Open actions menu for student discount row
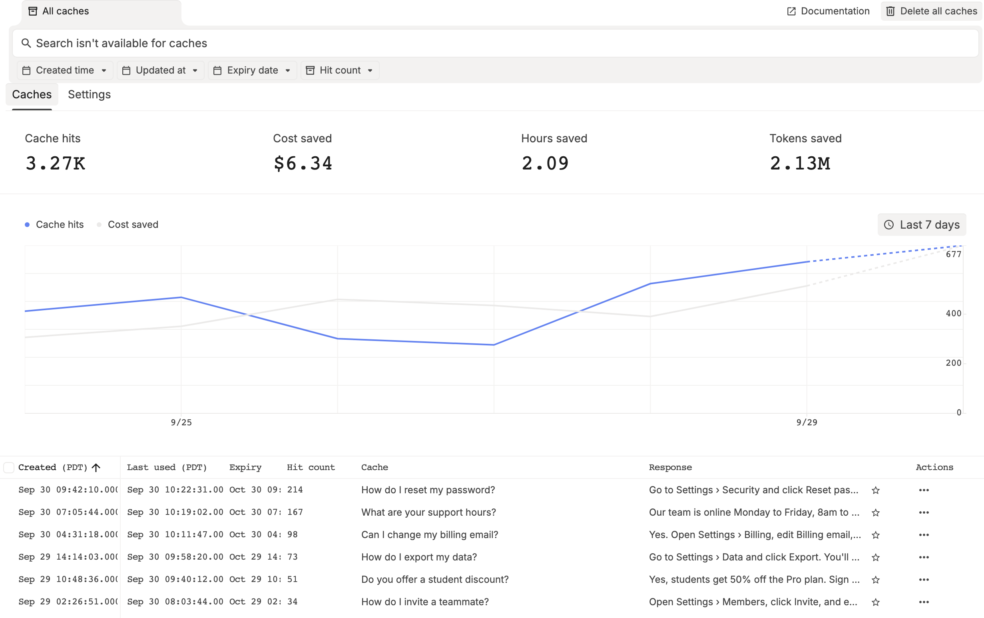 point(924,580)
